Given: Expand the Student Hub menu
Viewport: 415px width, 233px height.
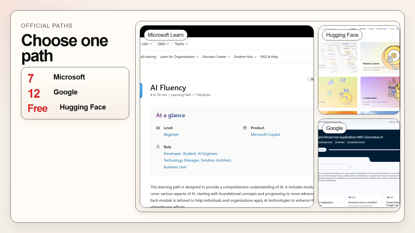Looking at the screenshot, I should 245,57.
